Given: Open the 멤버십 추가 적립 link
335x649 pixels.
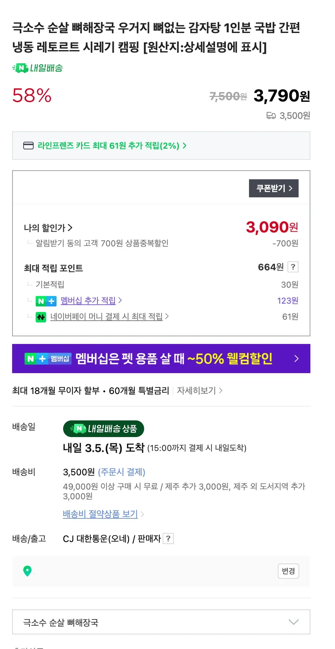Looking at the screenshot, I should point(88,301).
